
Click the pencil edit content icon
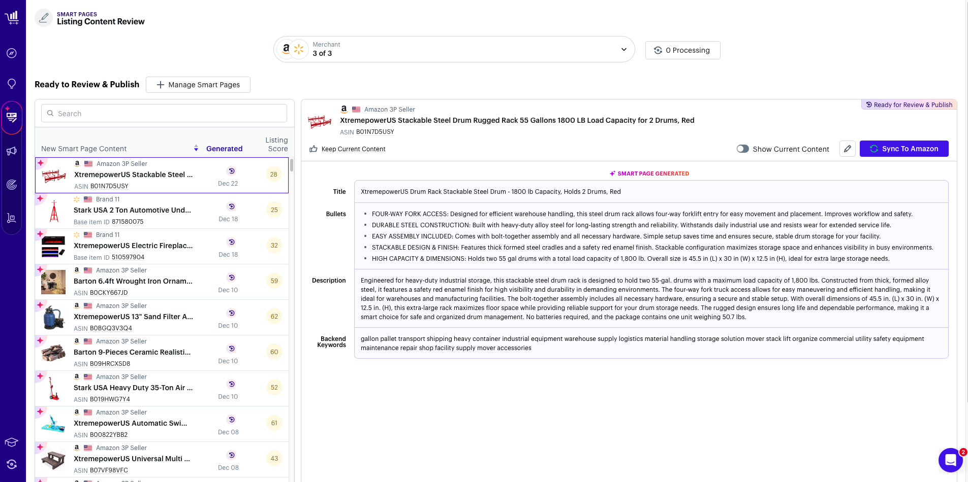pos(848,149)
